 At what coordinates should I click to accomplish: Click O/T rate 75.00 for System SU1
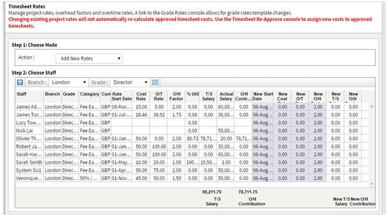pyautogui.click(x=159, y=170)
